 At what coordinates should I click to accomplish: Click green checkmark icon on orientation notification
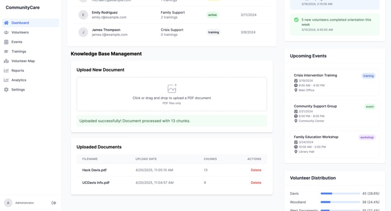point(296,20)
